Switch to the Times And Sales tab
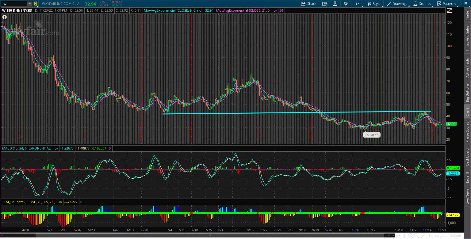Viewport: 471px width, 239px height. (467, 39)
